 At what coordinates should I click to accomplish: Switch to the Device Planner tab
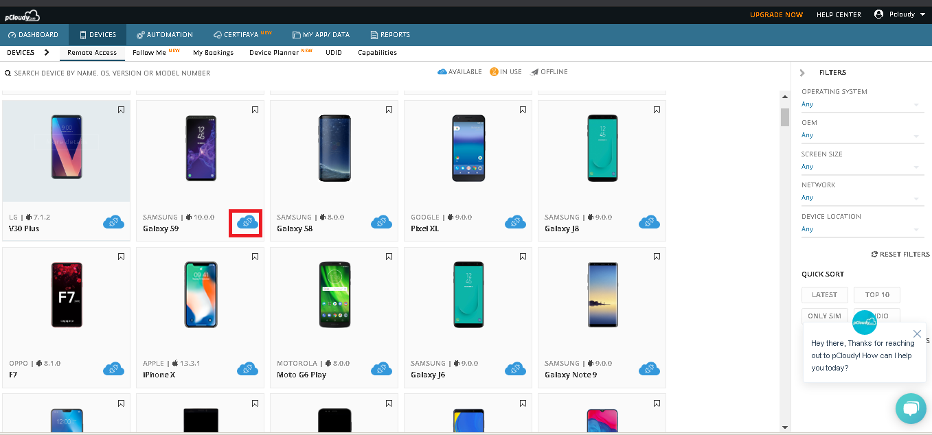click(x=280, y=53)
